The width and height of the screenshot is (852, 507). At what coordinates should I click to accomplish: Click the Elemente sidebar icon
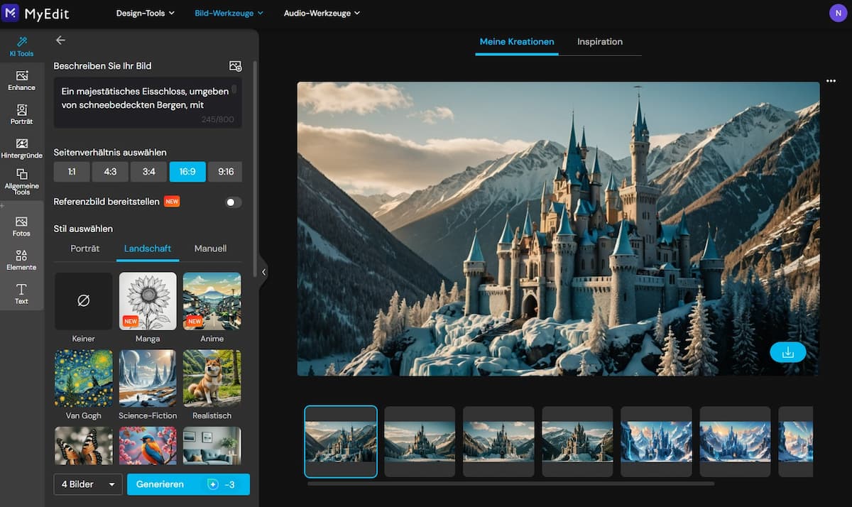21,260
